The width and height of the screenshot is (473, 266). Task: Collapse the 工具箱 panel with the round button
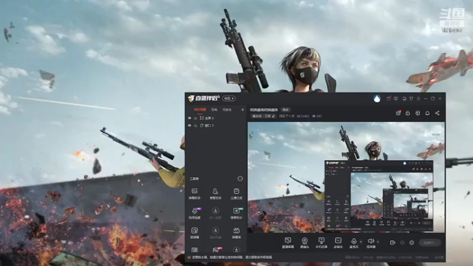click(240, 179)
